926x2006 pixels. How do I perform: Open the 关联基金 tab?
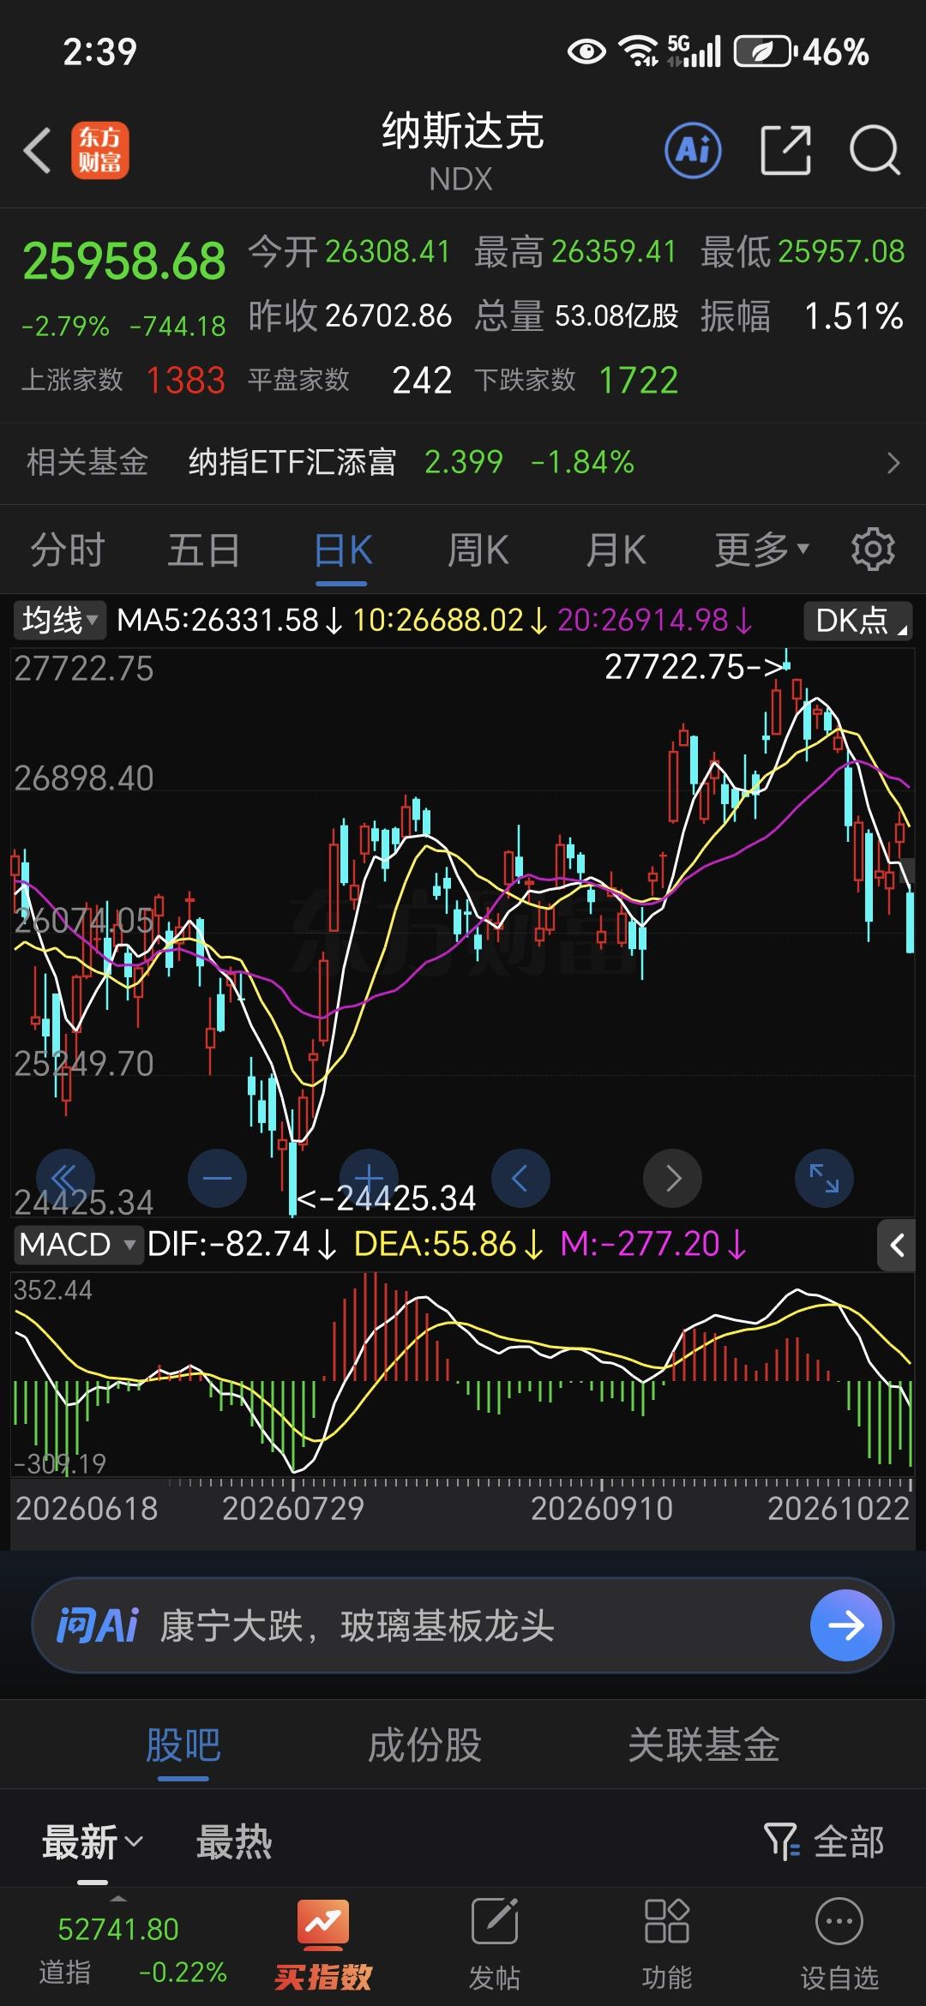coord(703,1745)
